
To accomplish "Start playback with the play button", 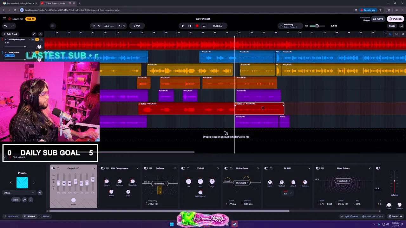I will 183,26.
